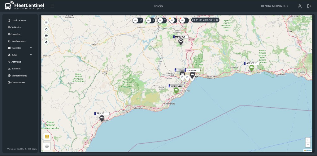Filter all vehicles pill showing 10
The width and height of the screenshot is (317, 156).
click(x=138, y=20)
